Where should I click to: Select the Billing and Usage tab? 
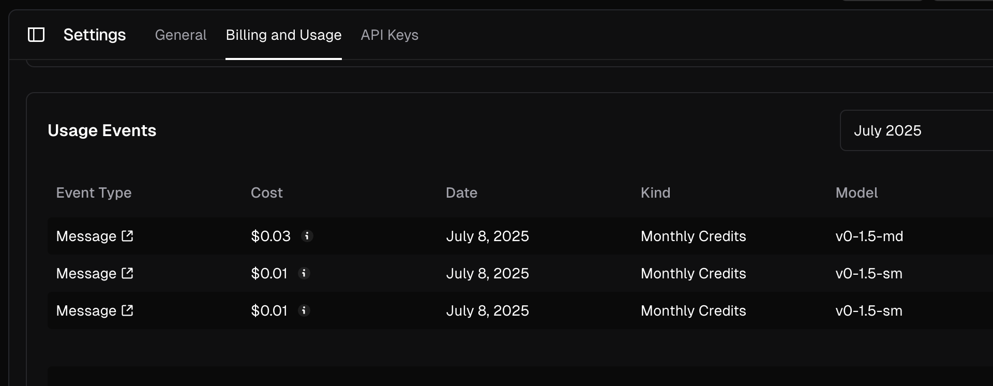tap(283, 35)
